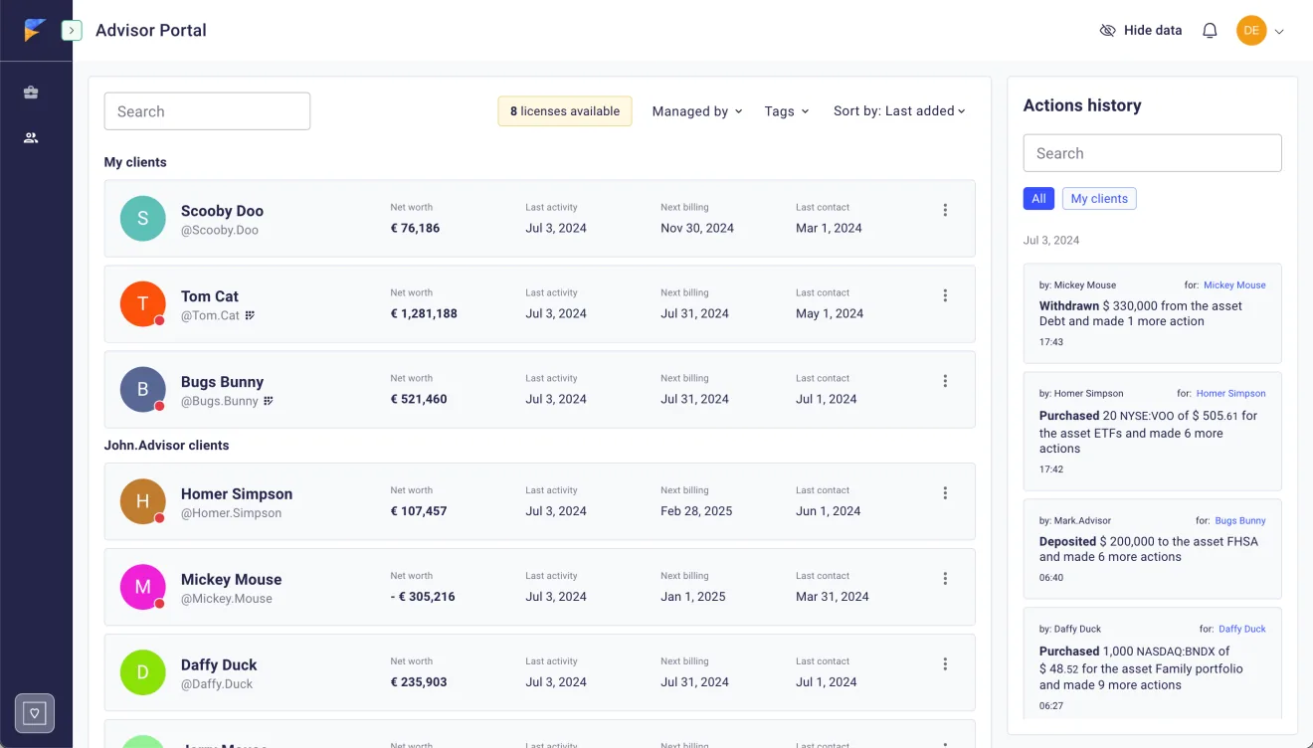Open Scooby Doo row options menu

point(945,210)
